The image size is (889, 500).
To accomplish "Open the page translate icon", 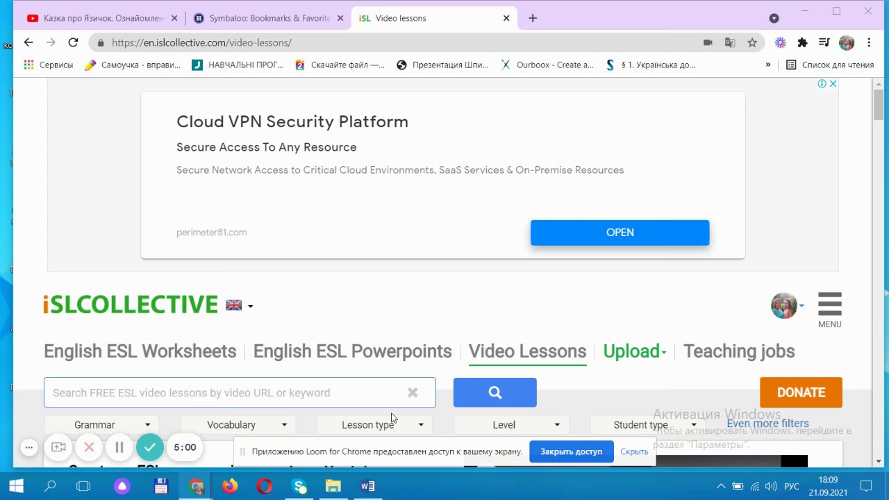I will [x=730, y=42].
